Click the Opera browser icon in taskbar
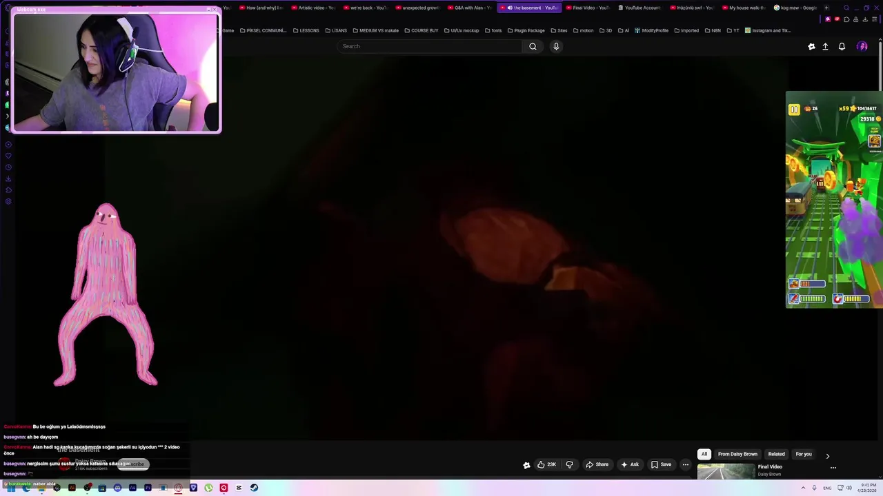Screen dimensions: 883x496 178,488
